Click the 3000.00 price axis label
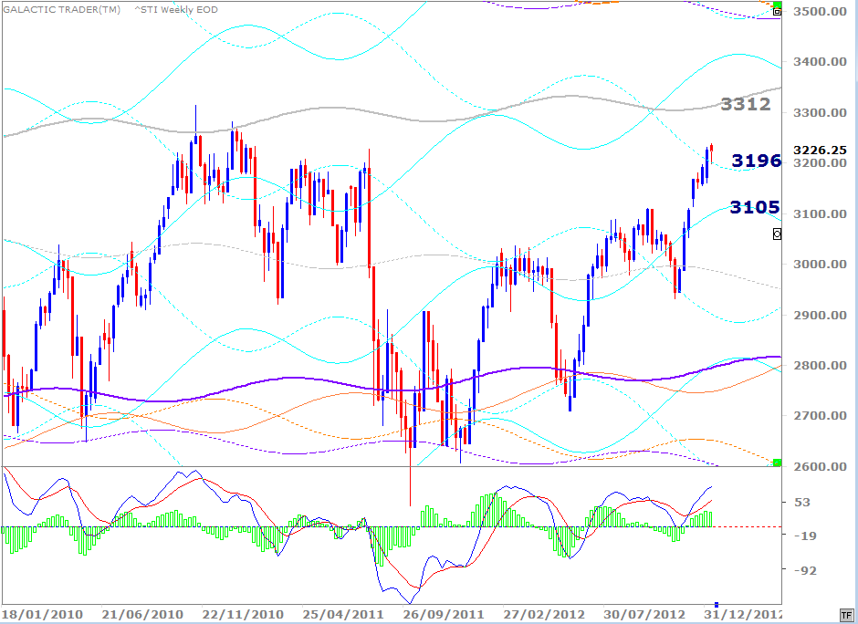The image size is (858, 624). click(821, 264)
